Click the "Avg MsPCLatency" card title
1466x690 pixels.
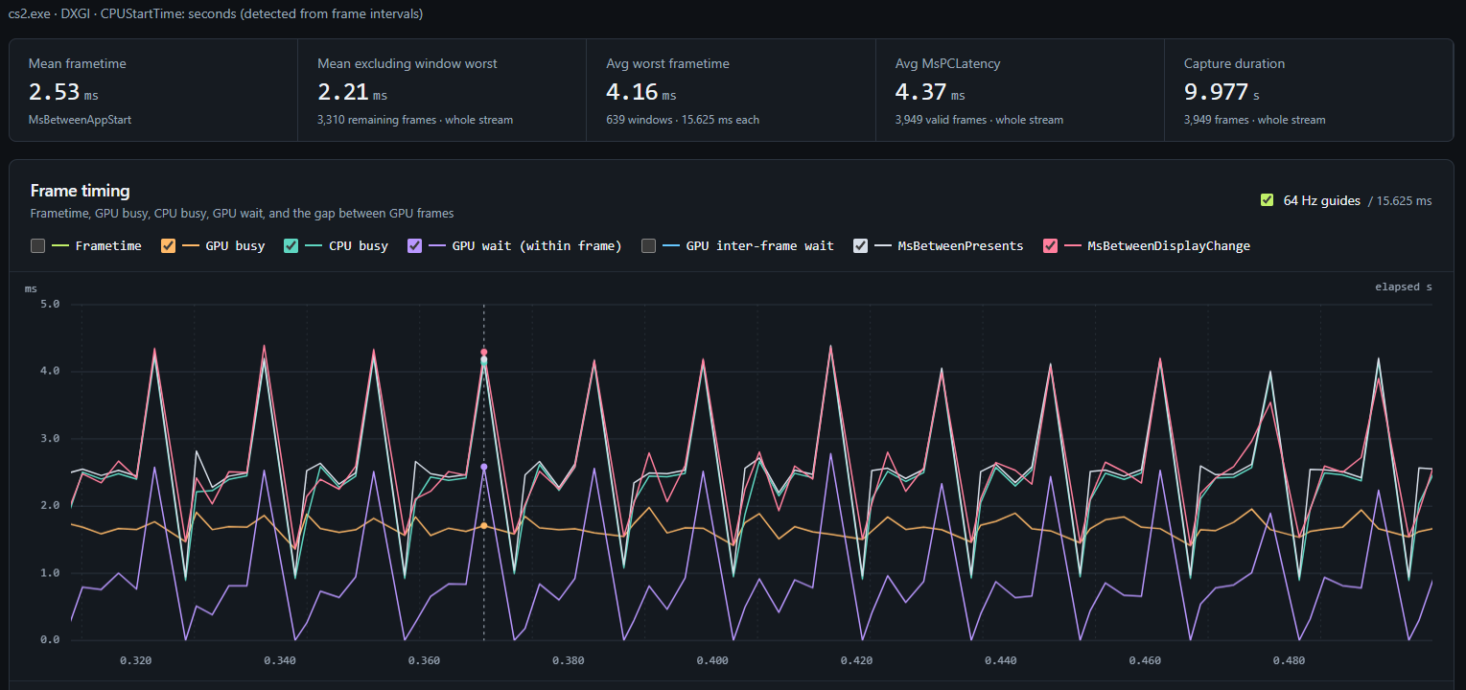pyautogui.click(x=947, y=63)
